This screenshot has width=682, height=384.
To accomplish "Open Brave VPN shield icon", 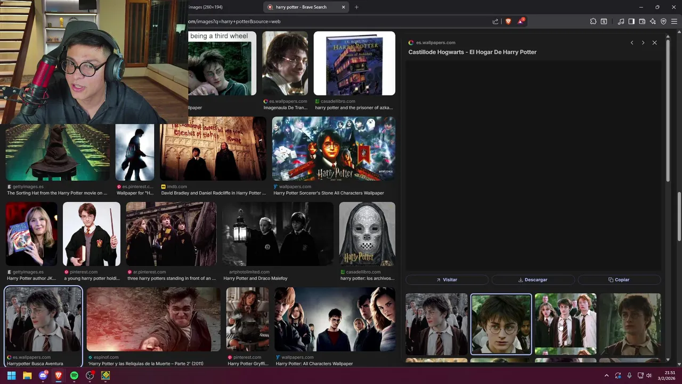I will (663, 21).
